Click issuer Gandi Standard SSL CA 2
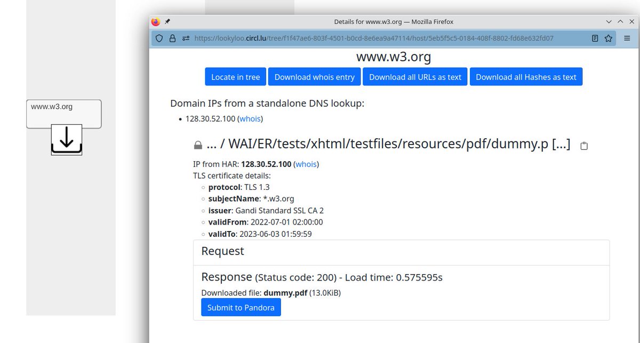This screenshot has height=343, width=640. tap(266, 211)
